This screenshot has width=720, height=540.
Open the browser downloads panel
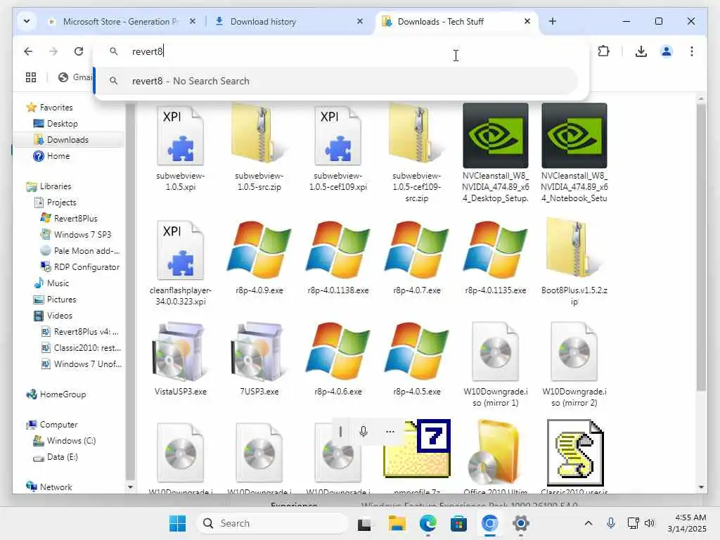point(641,51)
